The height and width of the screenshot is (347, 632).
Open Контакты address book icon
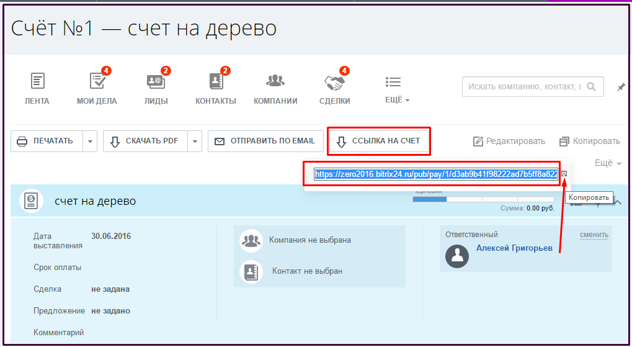(x=216, y=81)
